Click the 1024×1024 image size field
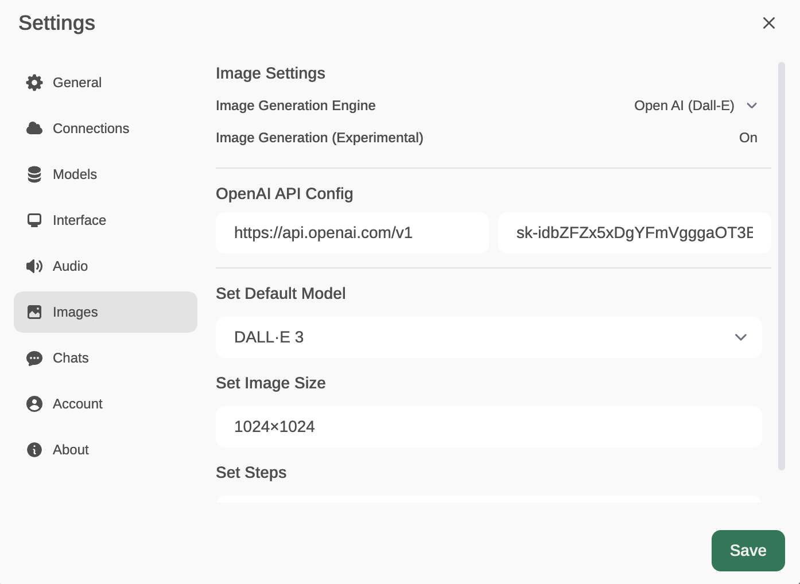The height and width of the screenshot is (584, 800). 489,427
